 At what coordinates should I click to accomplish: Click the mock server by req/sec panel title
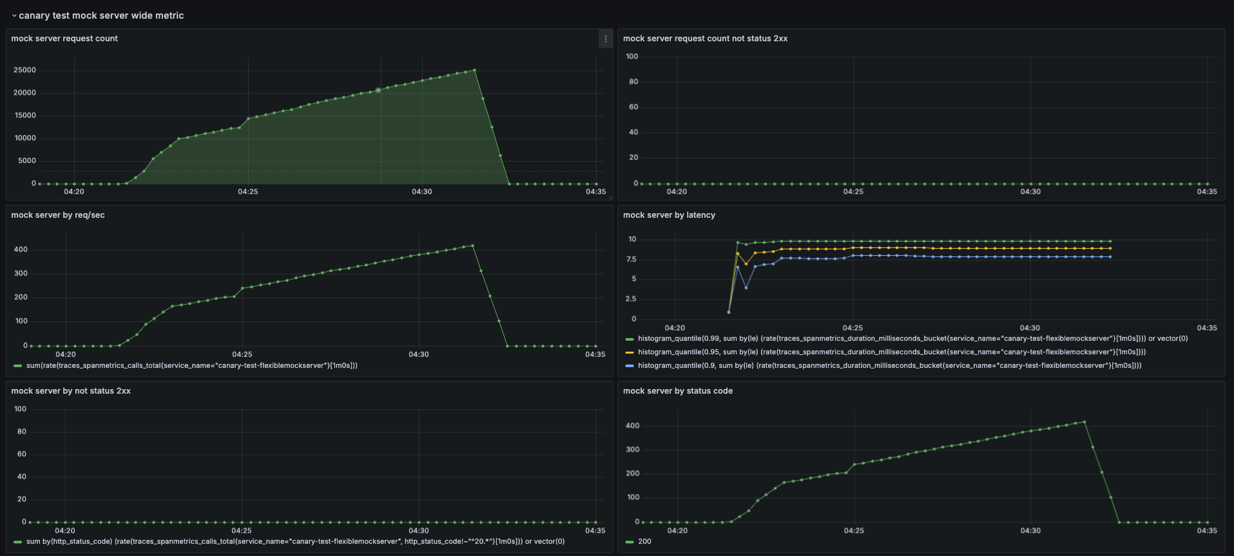pyautogui.click(x=58, y=215)
